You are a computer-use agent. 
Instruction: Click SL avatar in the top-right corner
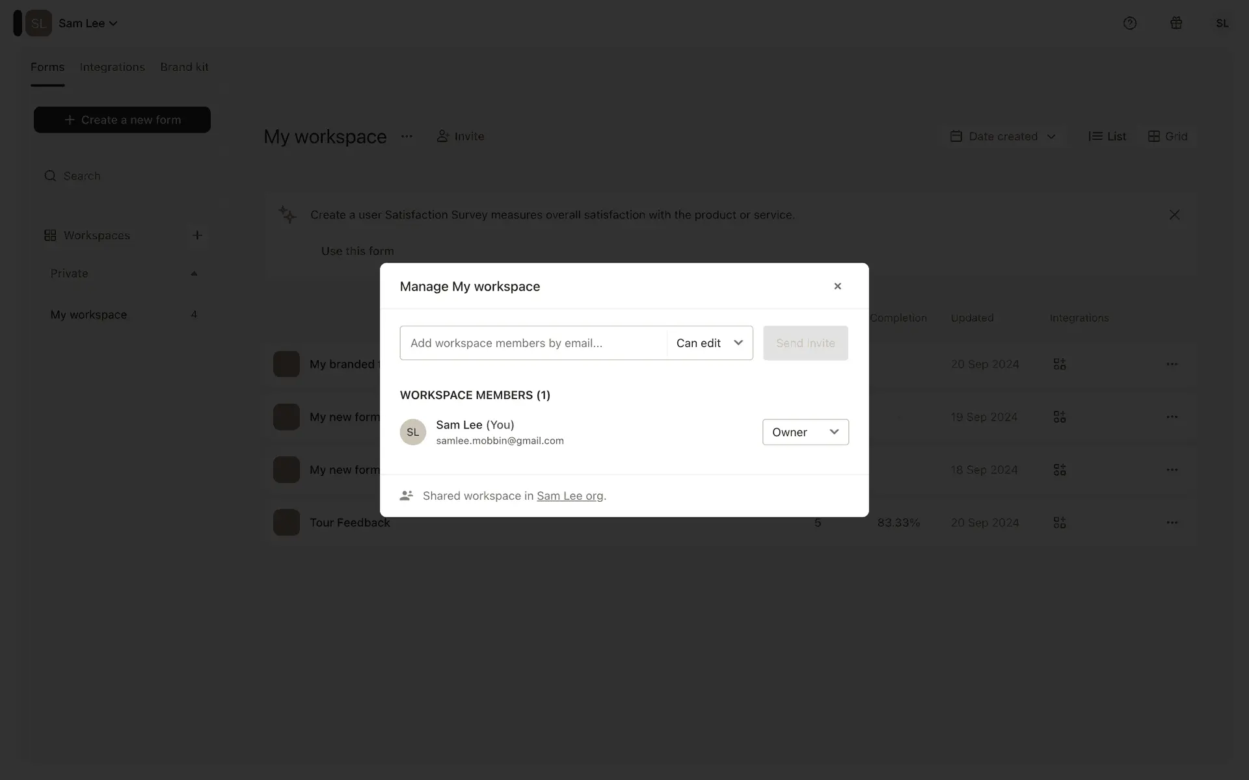click(x=1222, y=23)
